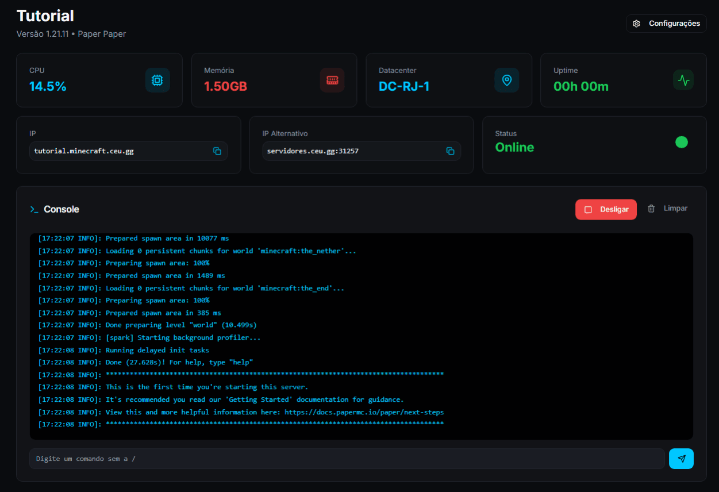Click the gear icon in the Configurações button
The width and height of the screenshot is (719, 492).
636,24
